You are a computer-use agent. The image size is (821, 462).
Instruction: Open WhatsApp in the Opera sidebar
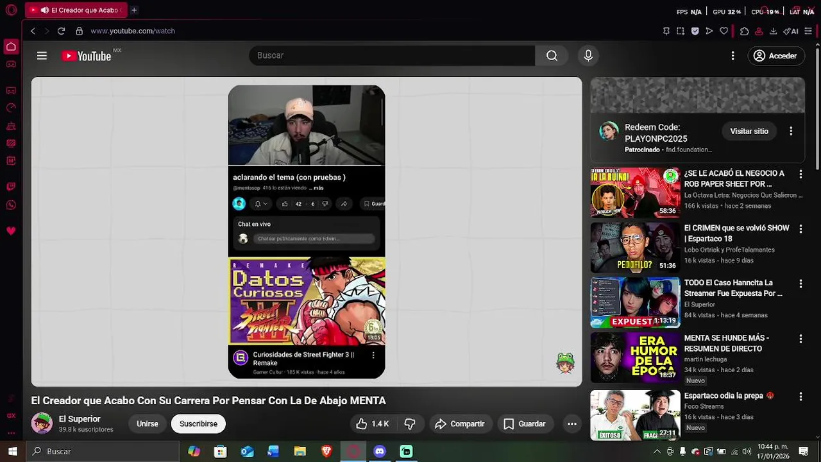[11, 205]
